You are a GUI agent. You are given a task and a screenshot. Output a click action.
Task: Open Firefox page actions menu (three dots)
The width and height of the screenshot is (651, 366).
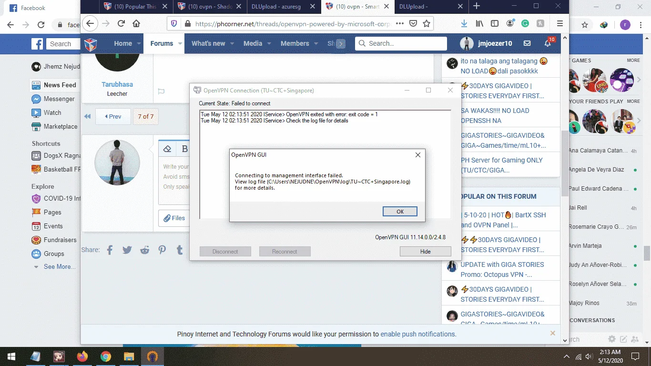(399, 23)
